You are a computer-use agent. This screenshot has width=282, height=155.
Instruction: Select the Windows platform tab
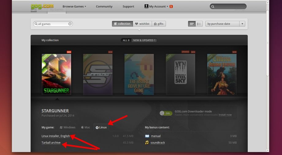pyautogui.click(x=67, y=127)
